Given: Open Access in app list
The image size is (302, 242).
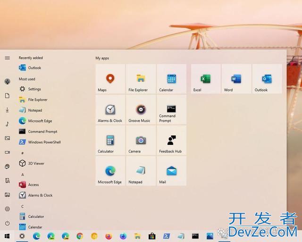Looking at the screenshot, I should coord(29,184).
